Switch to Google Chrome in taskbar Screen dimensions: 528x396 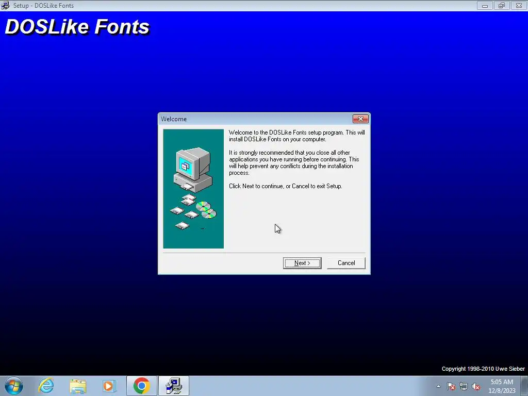(x=141, y=386)
